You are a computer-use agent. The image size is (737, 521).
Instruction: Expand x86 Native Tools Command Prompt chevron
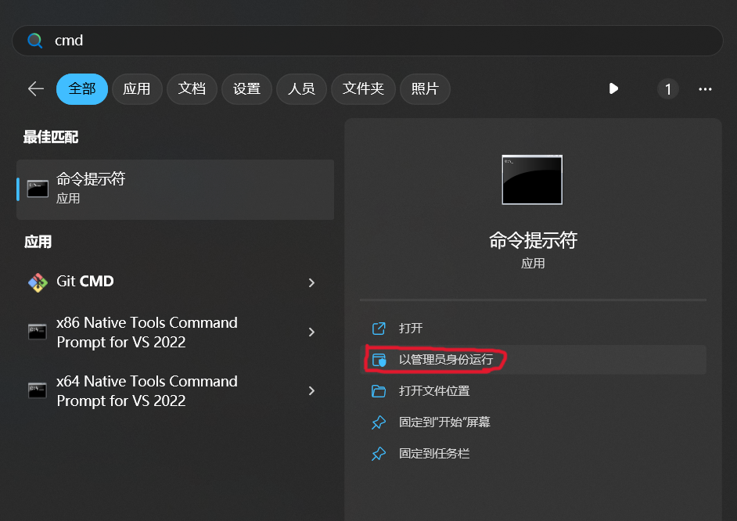click(x=311, y=332)
